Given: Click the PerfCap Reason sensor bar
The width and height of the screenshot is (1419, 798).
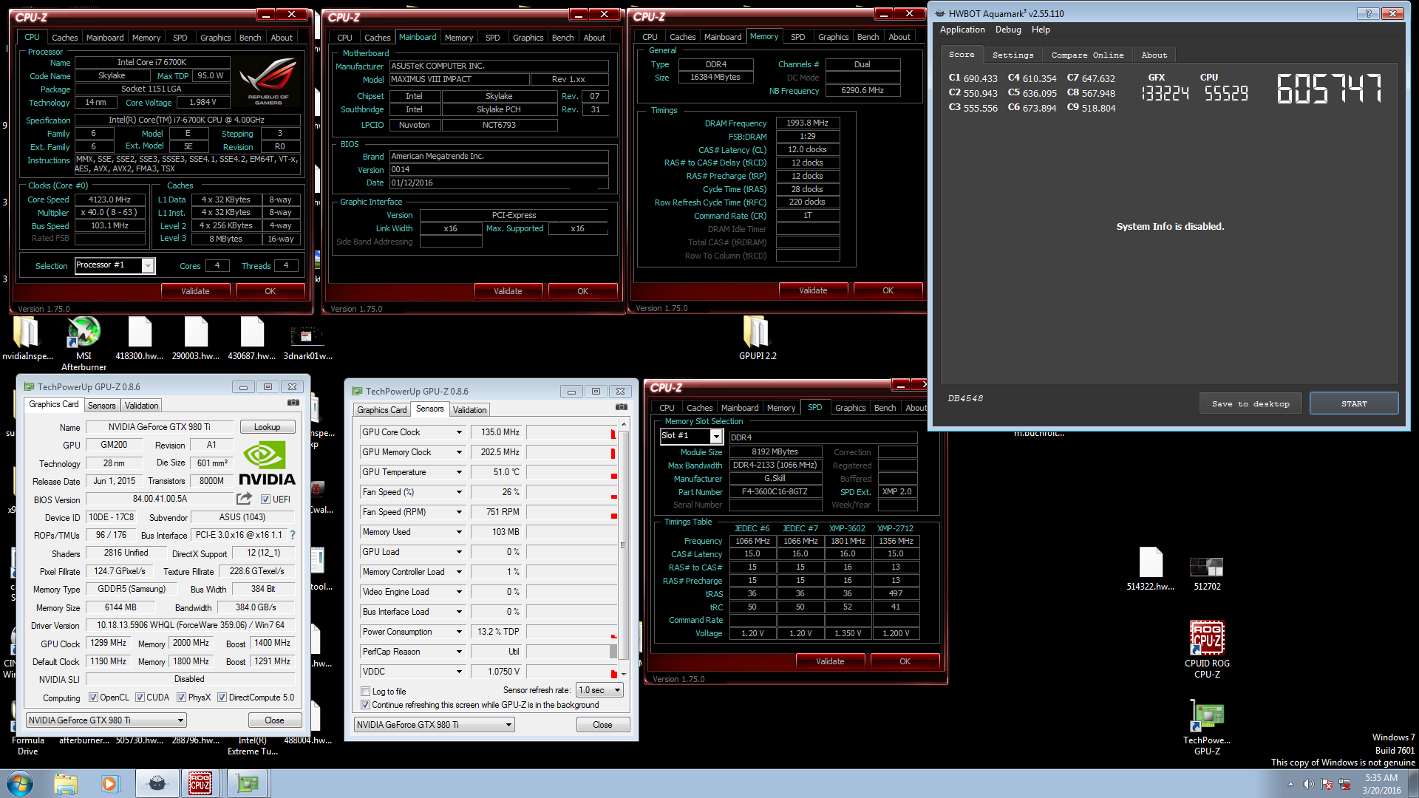Looking at the screenshot, I should [571, 652].
